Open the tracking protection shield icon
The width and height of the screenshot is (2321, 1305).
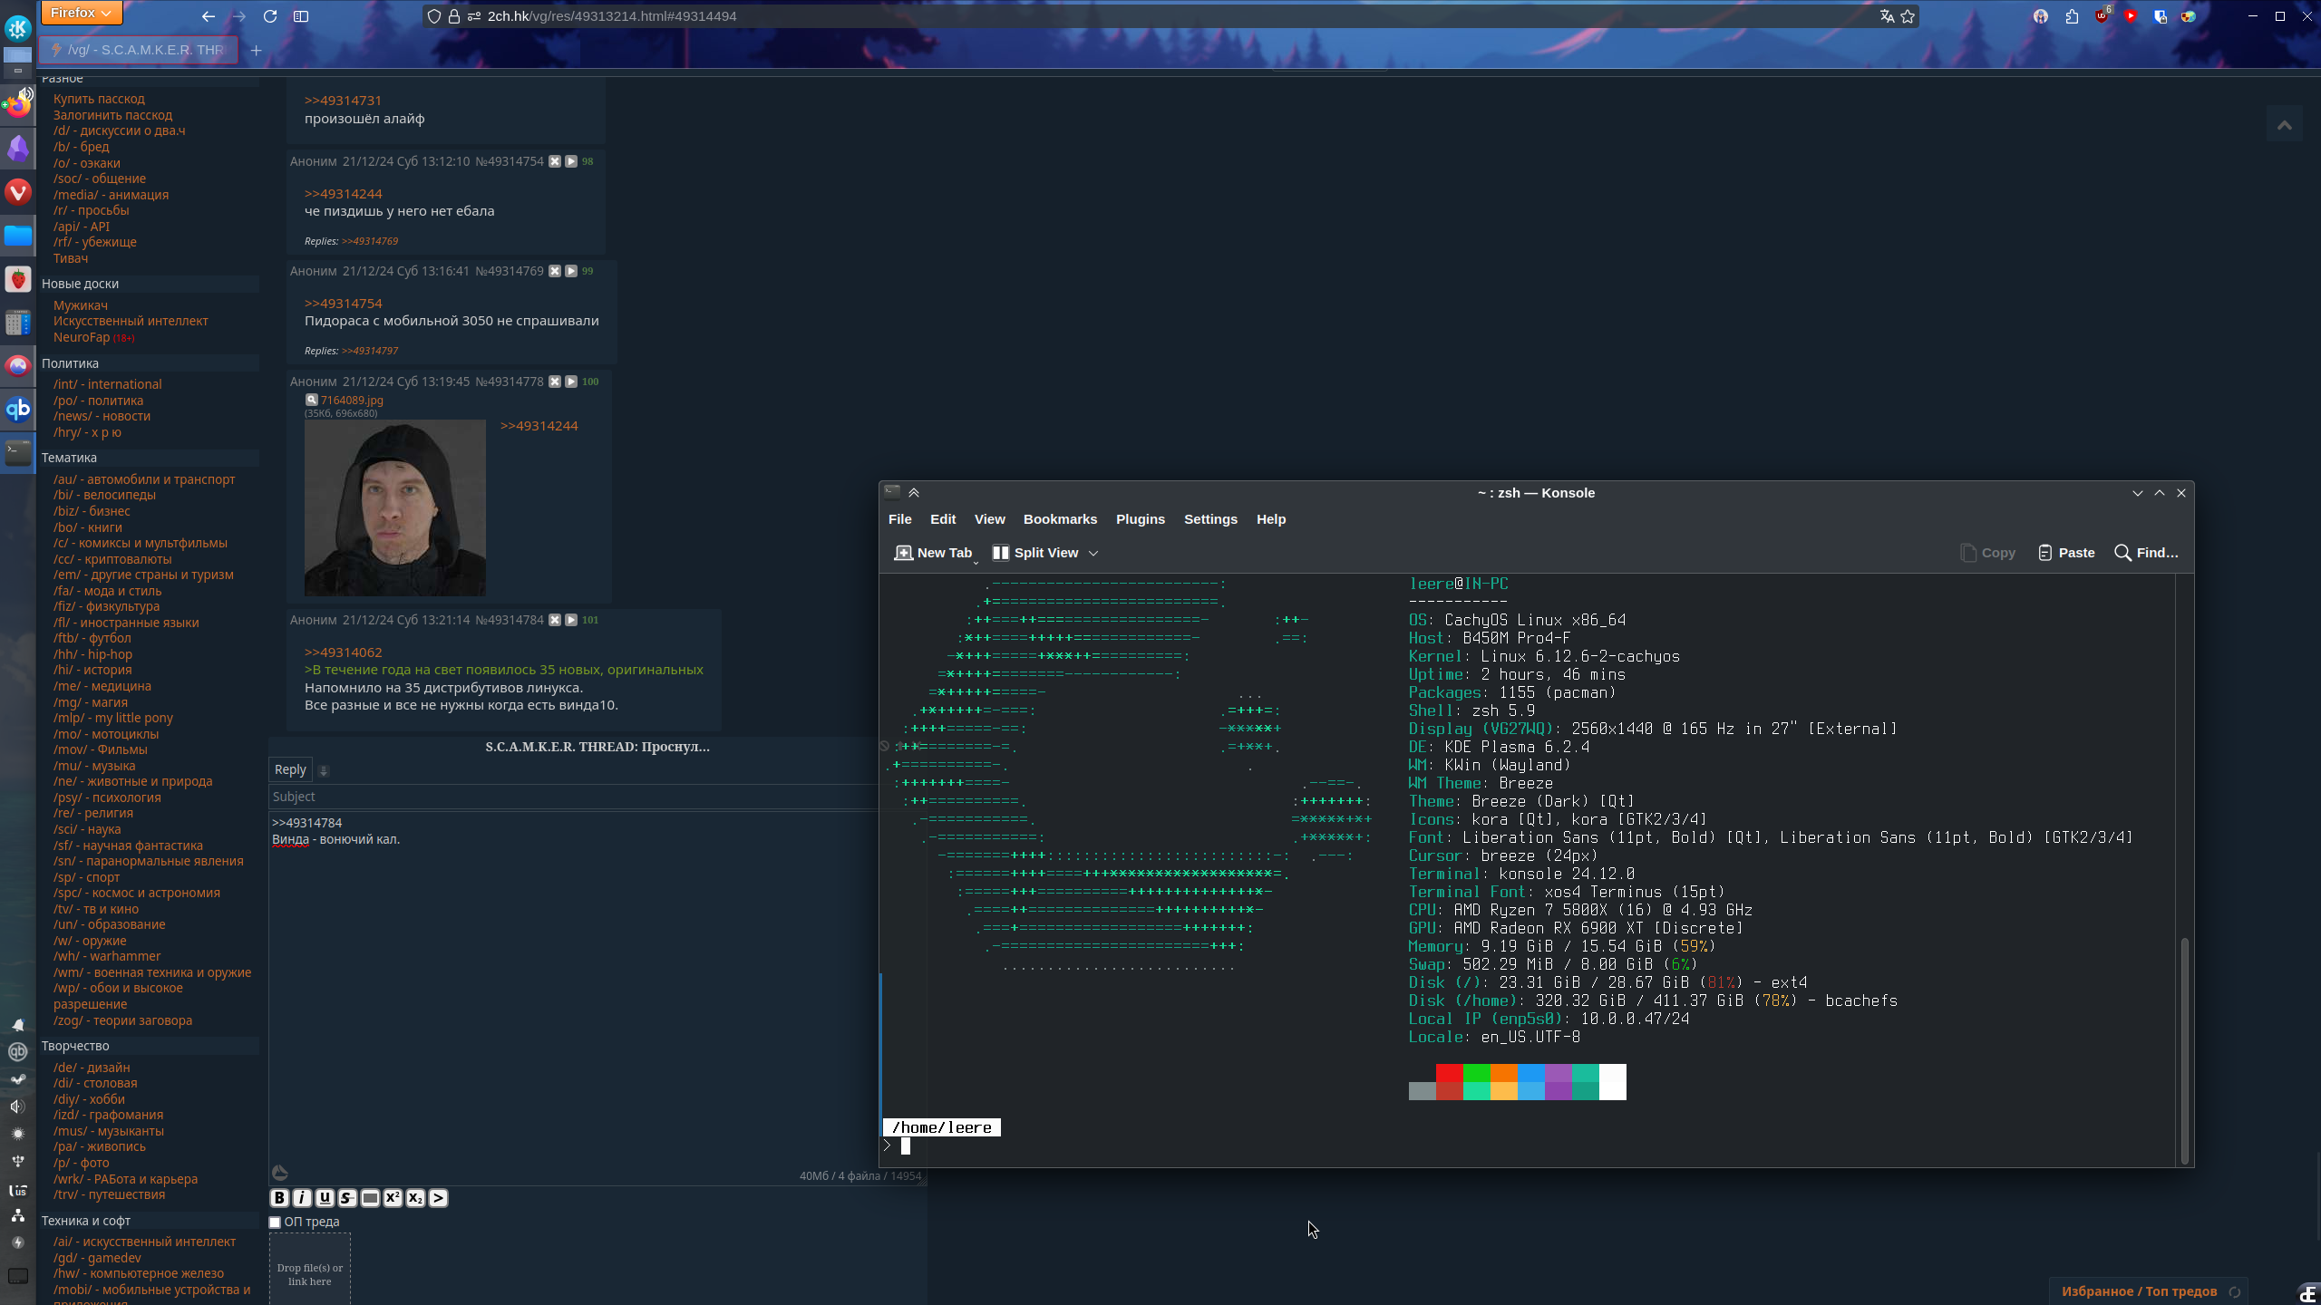point(434,16)
